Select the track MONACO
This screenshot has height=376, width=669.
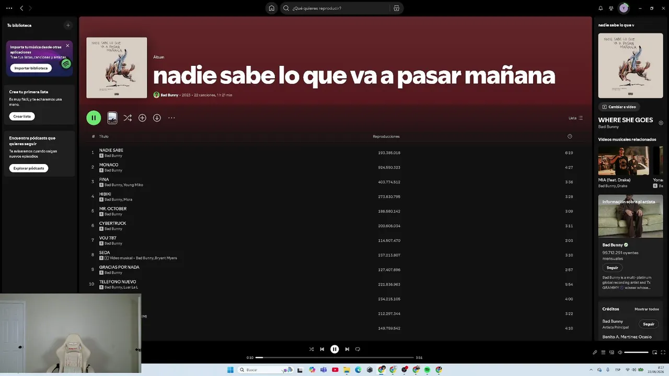[x=109, y=165]
